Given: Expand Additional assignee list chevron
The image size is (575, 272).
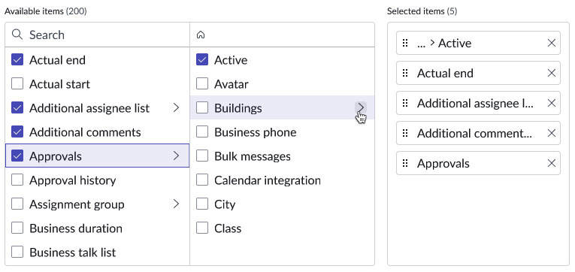Looking at the screenshot, I should (177, 107).
